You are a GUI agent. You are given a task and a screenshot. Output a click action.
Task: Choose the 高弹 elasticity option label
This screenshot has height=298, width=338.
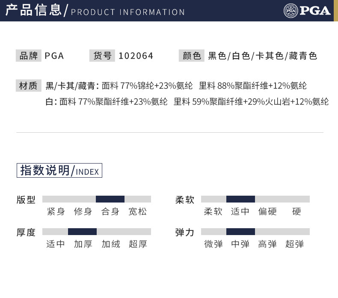point(268,244)
